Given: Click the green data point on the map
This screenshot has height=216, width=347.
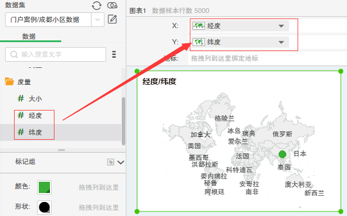Looking at the screenshot, I should pos(282,154).
